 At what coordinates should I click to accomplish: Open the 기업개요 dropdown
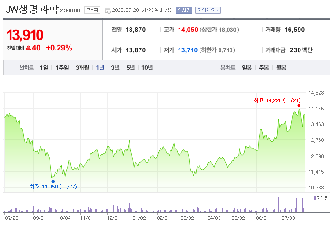click(208, 10)
